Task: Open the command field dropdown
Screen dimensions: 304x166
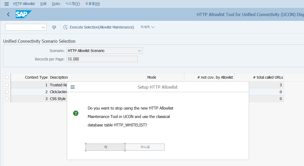Action: [43, 27]
